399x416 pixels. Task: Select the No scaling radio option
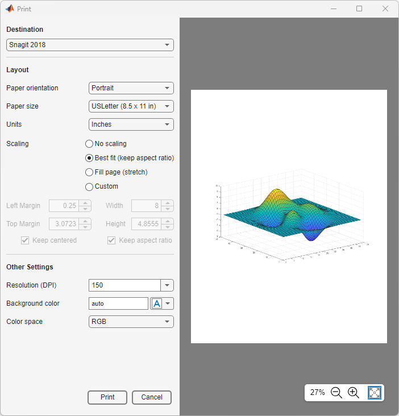coord(89,144)
